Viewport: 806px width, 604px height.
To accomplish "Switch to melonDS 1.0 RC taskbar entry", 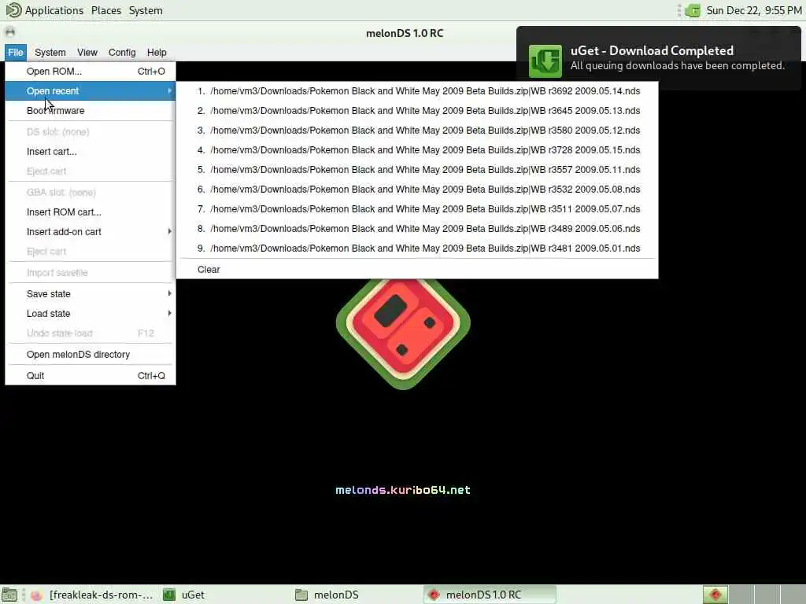I will (490, 595).
